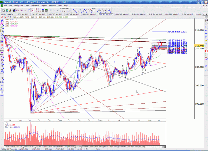
Task: Select the magenta fan lines tool
Action: pyautogui.click(x=2, y=24)
